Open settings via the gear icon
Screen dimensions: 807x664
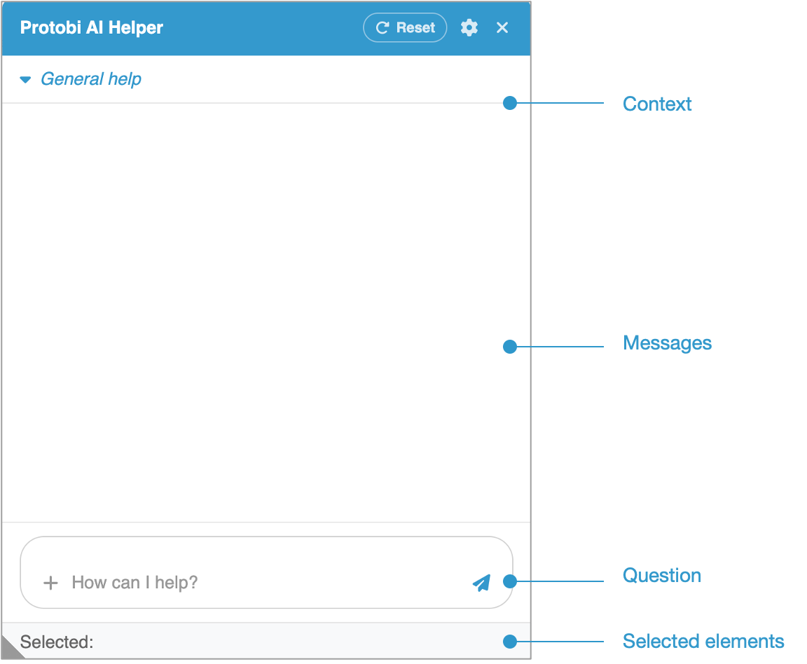point(469,28)
